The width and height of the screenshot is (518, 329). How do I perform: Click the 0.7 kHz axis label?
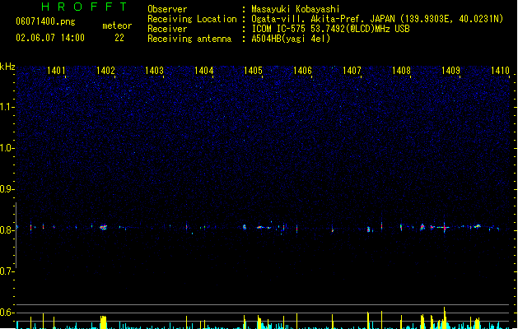pyautogui.click(x=7, y=271)
